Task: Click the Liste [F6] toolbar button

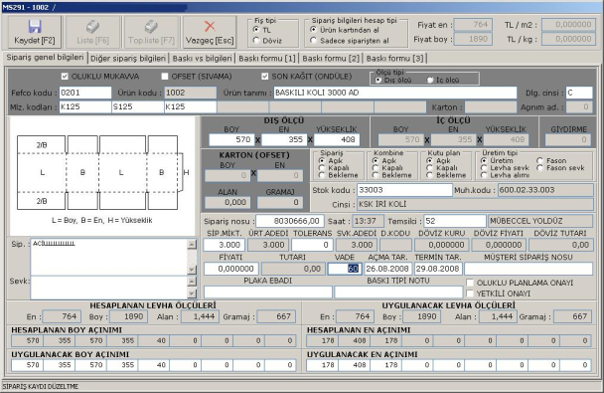Action: tap(92, 32)
